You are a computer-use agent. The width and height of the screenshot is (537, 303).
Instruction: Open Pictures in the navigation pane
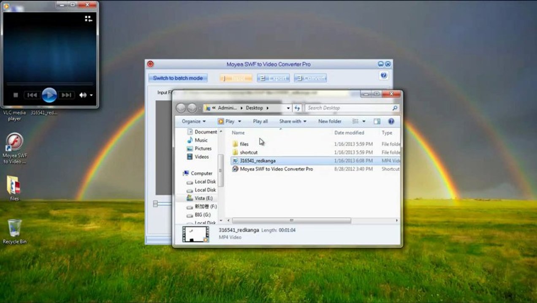pos(199,149)
